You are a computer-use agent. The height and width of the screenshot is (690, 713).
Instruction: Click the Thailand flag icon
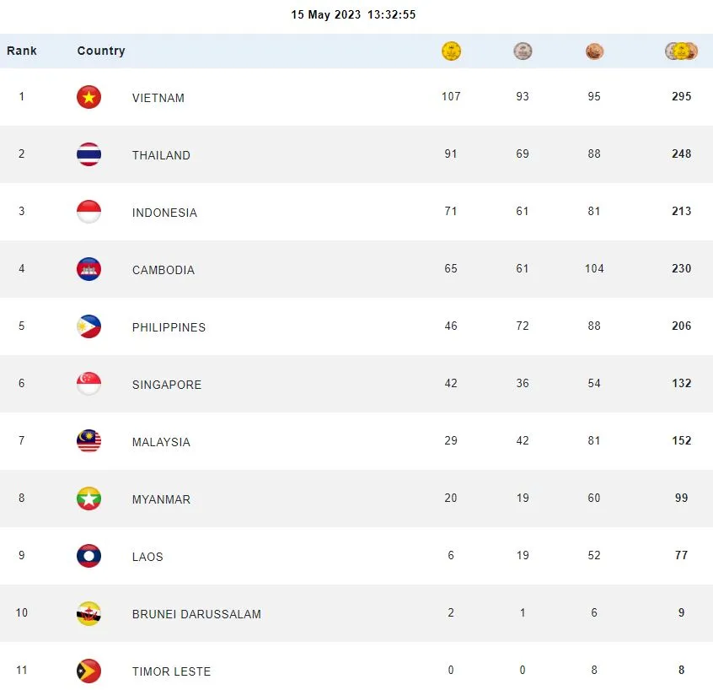click(88, 154)
